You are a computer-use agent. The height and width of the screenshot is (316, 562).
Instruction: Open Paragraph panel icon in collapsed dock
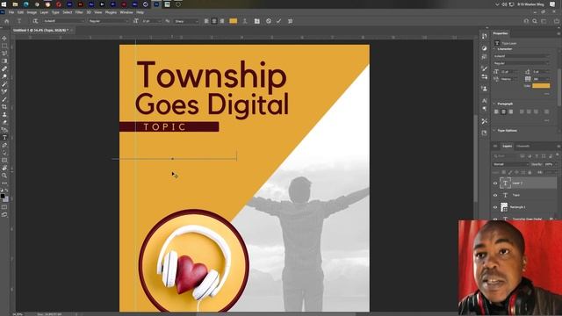[484, 109]
